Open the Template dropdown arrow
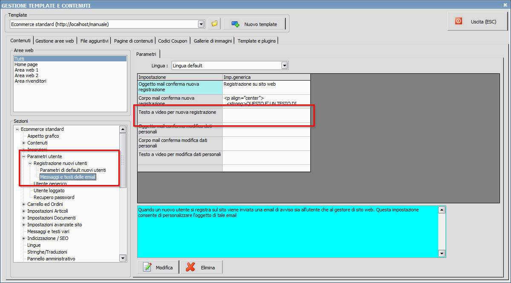 (201, 24)
